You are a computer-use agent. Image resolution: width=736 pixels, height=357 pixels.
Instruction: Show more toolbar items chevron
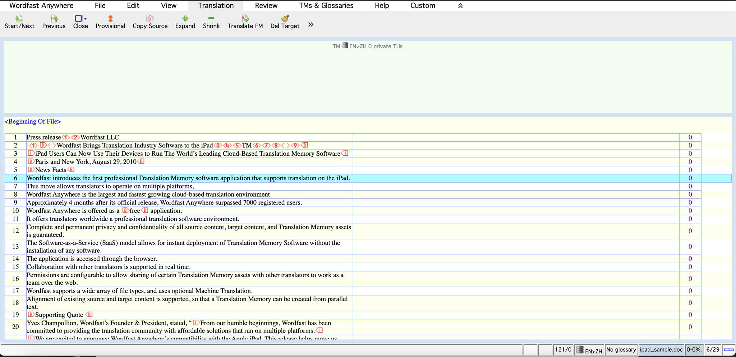311,24
